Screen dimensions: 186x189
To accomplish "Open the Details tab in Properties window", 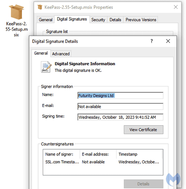I will [x=115, y=20].
